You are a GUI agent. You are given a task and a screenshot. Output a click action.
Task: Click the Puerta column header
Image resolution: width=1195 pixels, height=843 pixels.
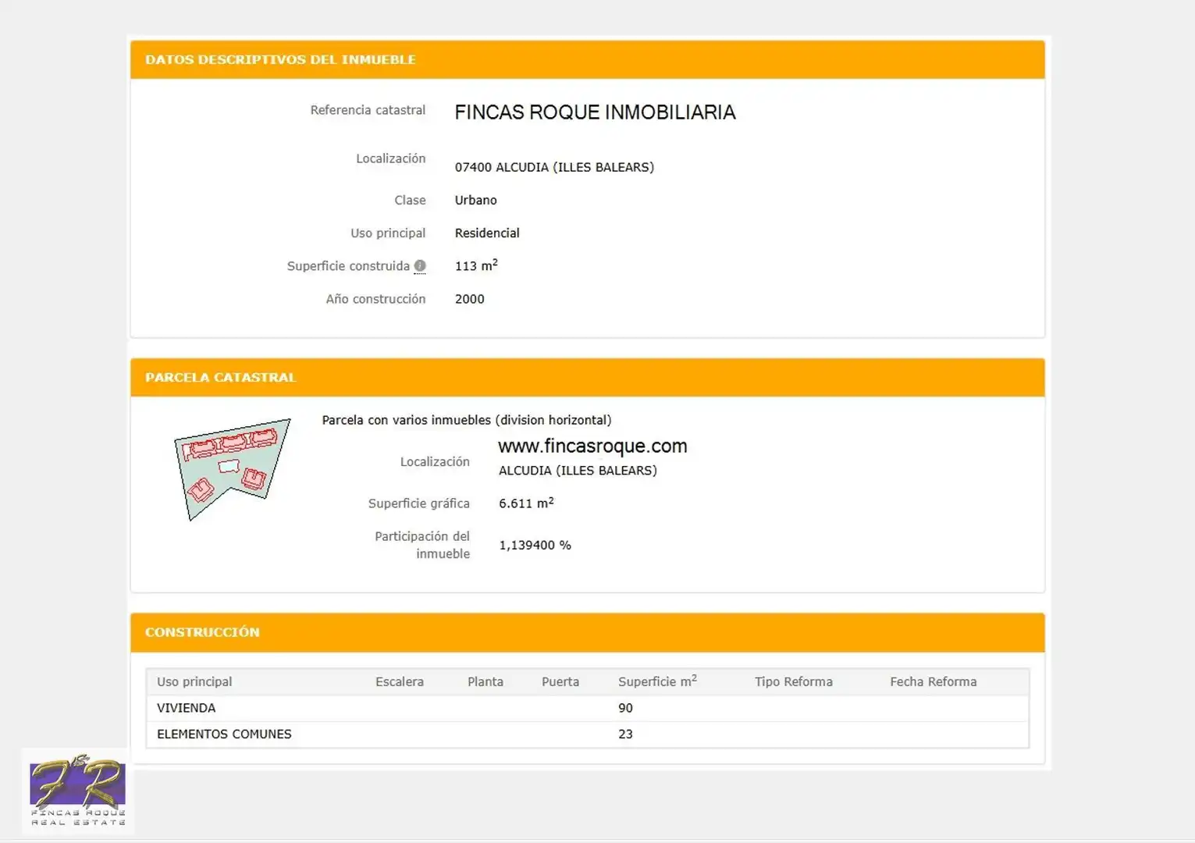(x=560, y=681)
